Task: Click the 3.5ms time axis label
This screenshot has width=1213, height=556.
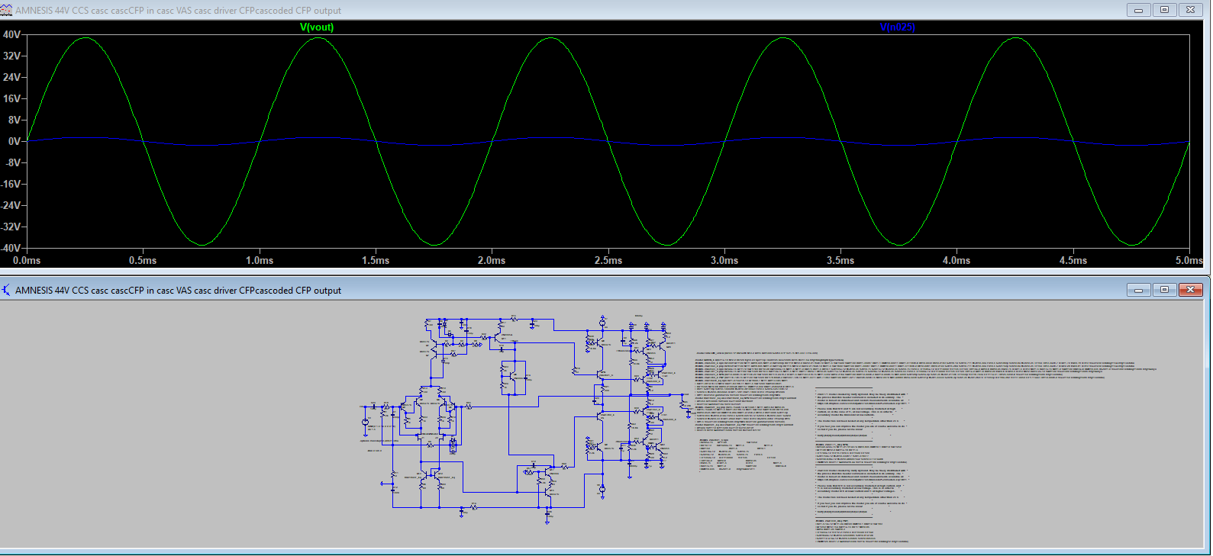Action: tap(840, 260)
